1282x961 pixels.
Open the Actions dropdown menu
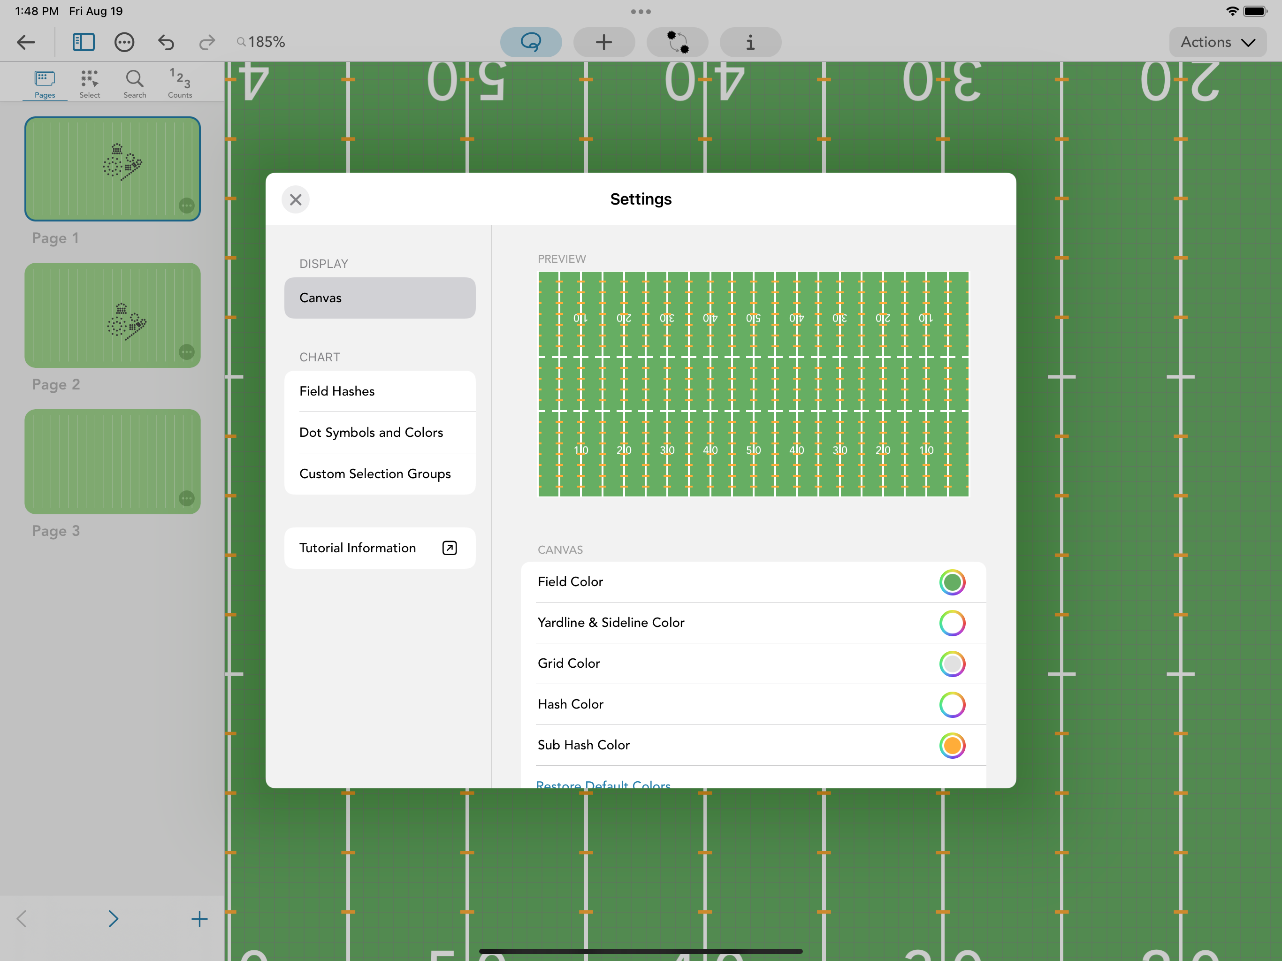(1217, 42)
